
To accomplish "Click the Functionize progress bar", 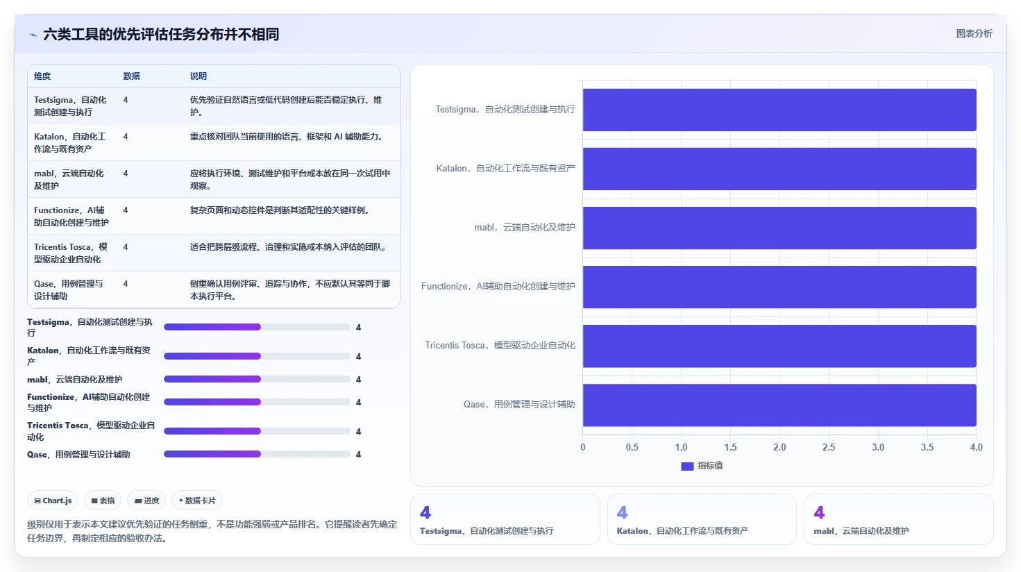I will [257, 402].
